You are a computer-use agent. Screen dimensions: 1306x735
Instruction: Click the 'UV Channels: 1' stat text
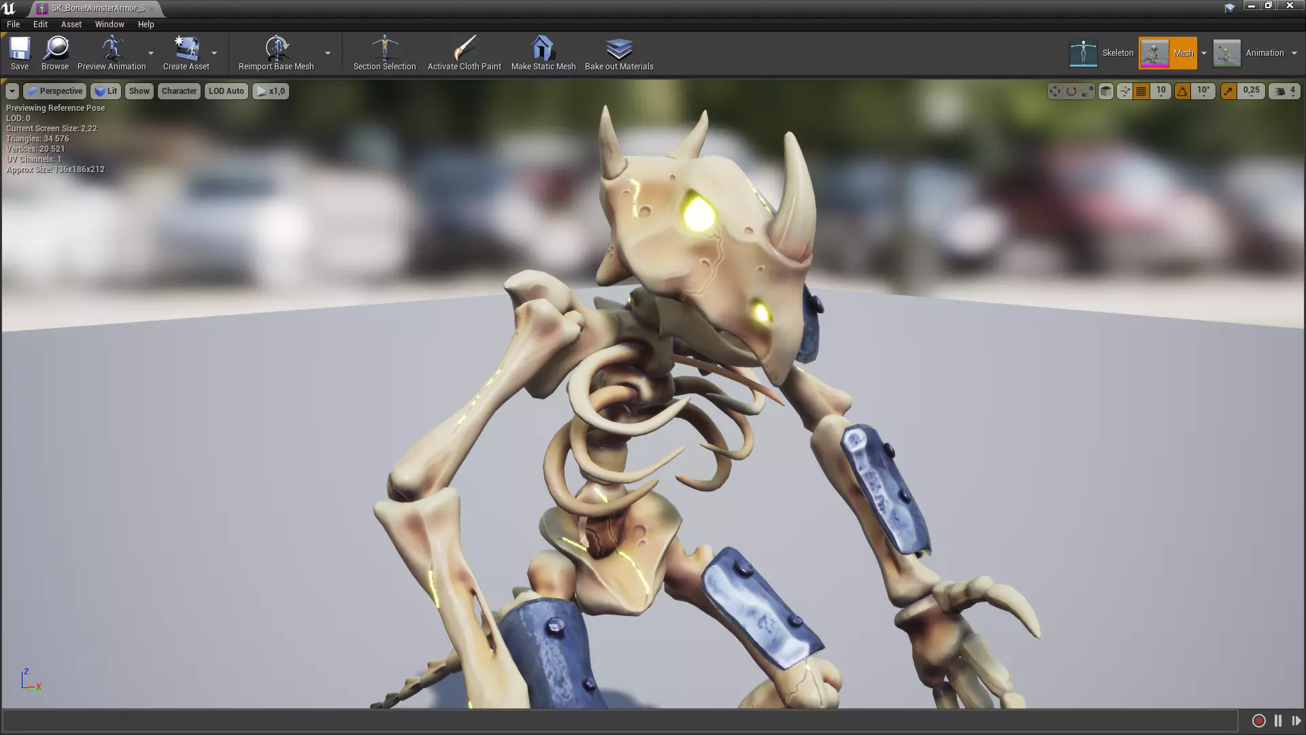point(34,159)
